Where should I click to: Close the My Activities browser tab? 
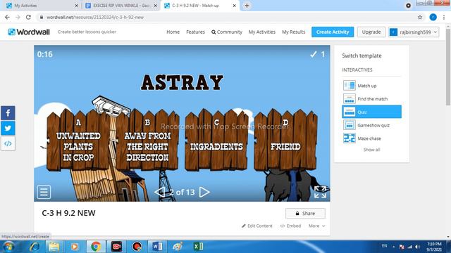(x=76, y=6)
